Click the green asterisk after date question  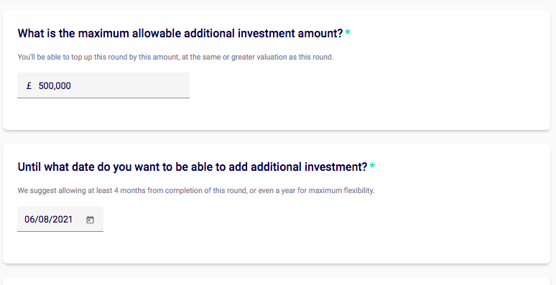(x=372, y=166)
